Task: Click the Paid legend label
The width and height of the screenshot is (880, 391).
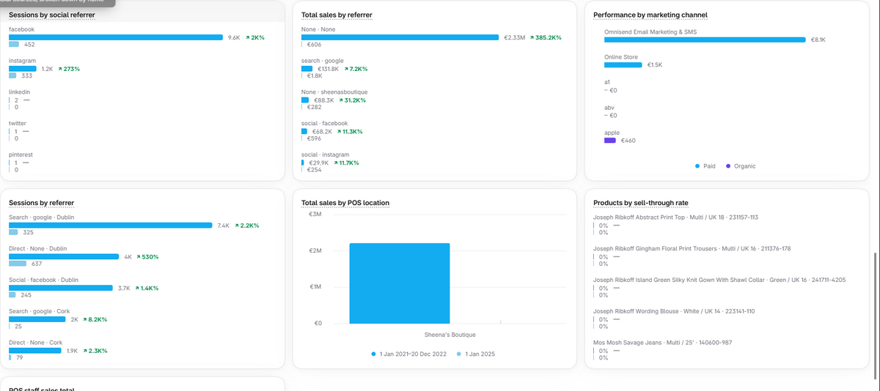Action: pyautogui.click(x=709, y=166)
